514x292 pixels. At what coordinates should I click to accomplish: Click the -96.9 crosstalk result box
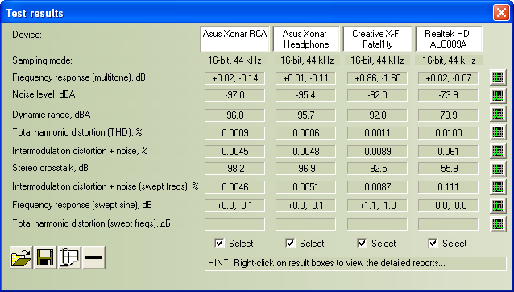[305, 169]
